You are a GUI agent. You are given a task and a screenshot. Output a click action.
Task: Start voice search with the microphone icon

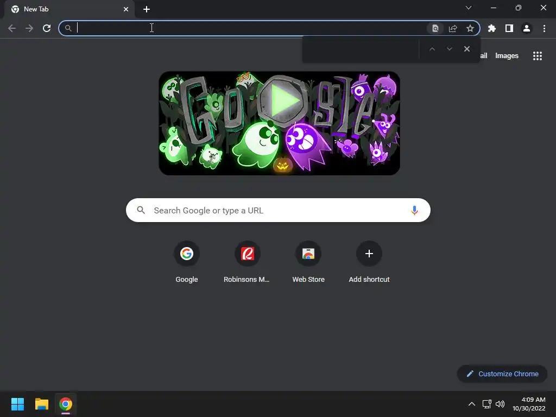(414, 210)
